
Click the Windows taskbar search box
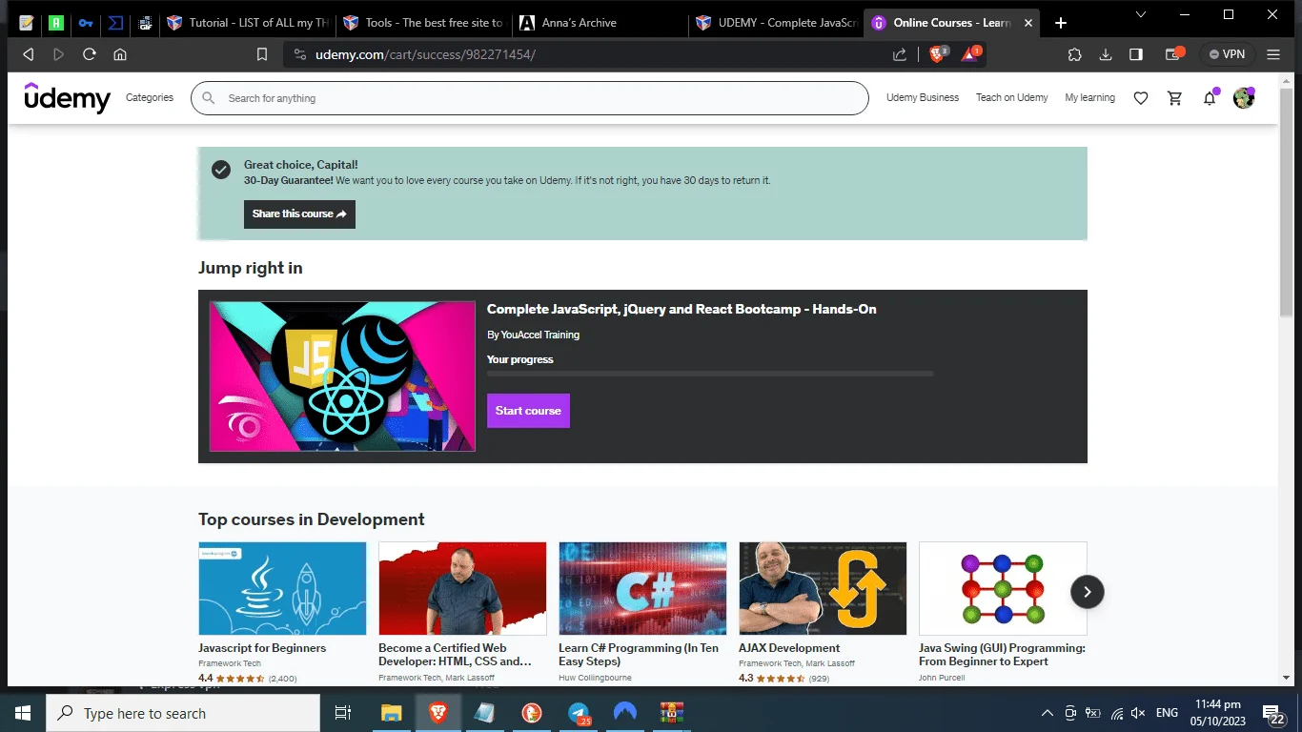[x=183, y=713]
